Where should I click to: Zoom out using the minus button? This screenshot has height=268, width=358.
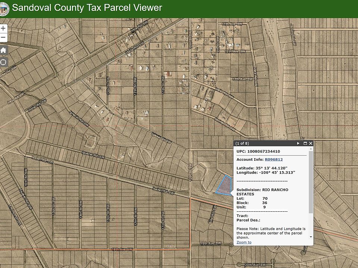coord(3,38)
